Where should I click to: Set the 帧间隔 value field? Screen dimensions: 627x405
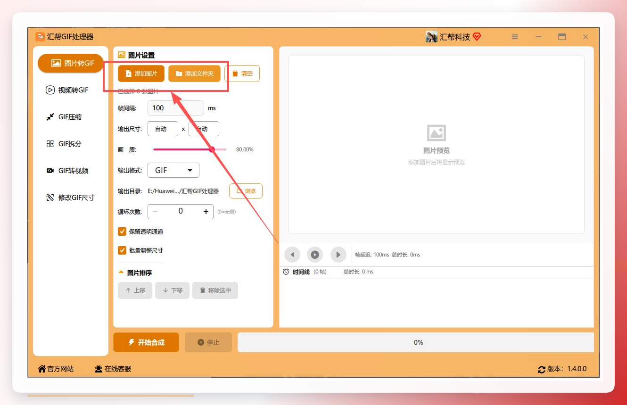pos(176,108)
